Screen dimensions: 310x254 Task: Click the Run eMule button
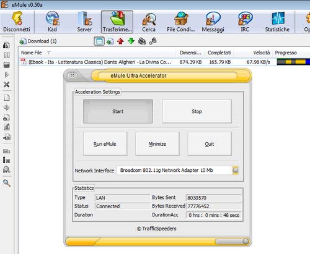(105, 144)
